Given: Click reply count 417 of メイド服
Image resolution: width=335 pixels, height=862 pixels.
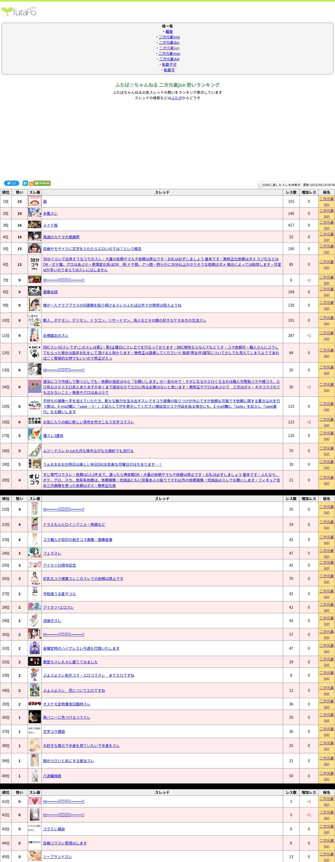Looking at the screenshot, I should [291, 225].
